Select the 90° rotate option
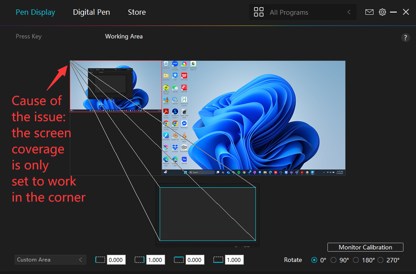Image resolution: width=416 pixels, height=274 pixels. point(334,260)
